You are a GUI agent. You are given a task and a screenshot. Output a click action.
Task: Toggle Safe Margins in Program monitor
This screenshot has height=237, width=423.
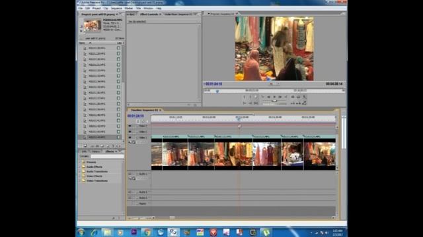point(298,97)
